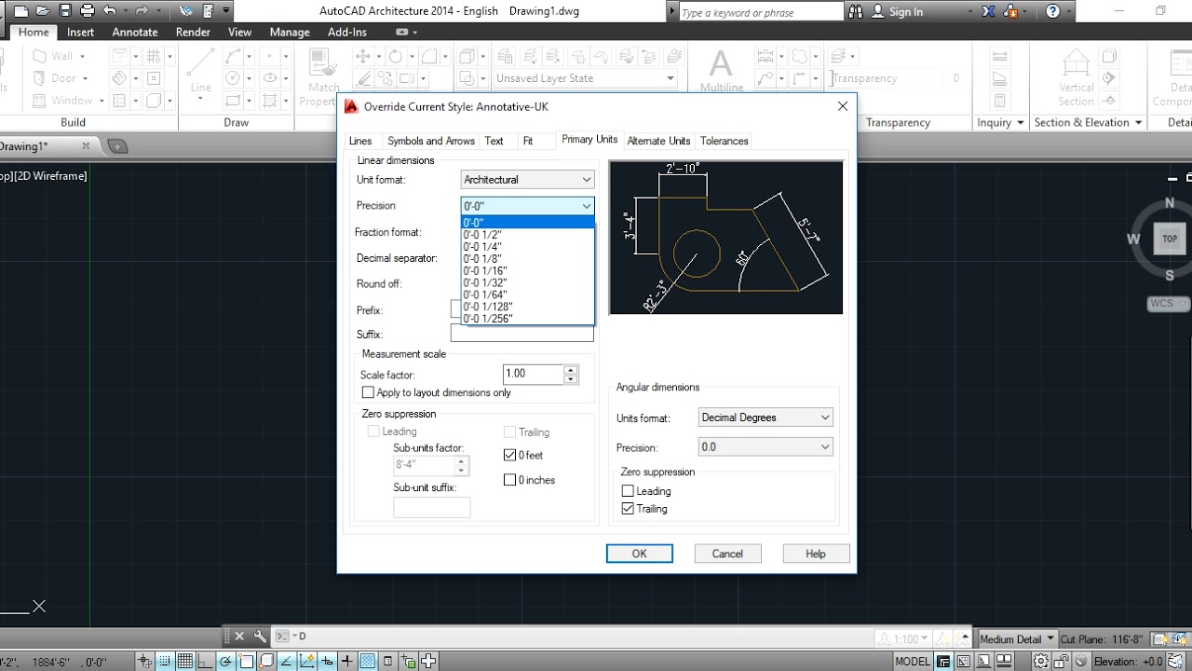Image resolution: width=1192 pixels, height=671 pixels.
Task: Open the Unsaved Layer State dropdown
Action: point(586,78)
